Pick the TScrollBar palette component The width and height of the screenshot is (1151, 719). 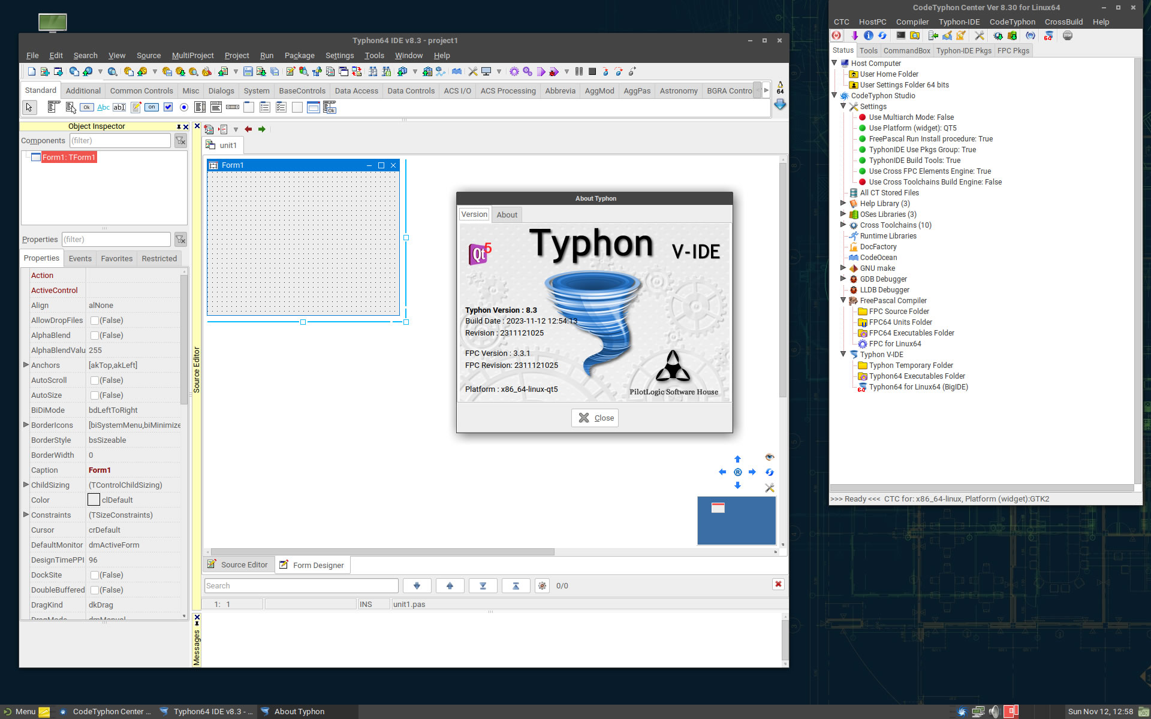click(x=233, y=107)
